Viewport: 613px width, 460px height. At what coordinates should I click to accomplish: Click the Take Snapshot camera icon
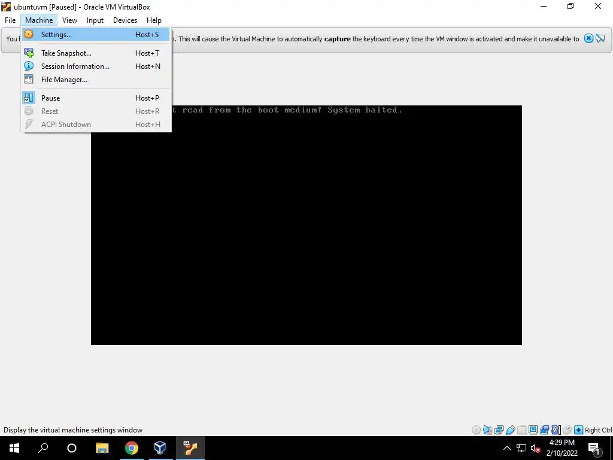pyautogui.click(x=29, y=53)
